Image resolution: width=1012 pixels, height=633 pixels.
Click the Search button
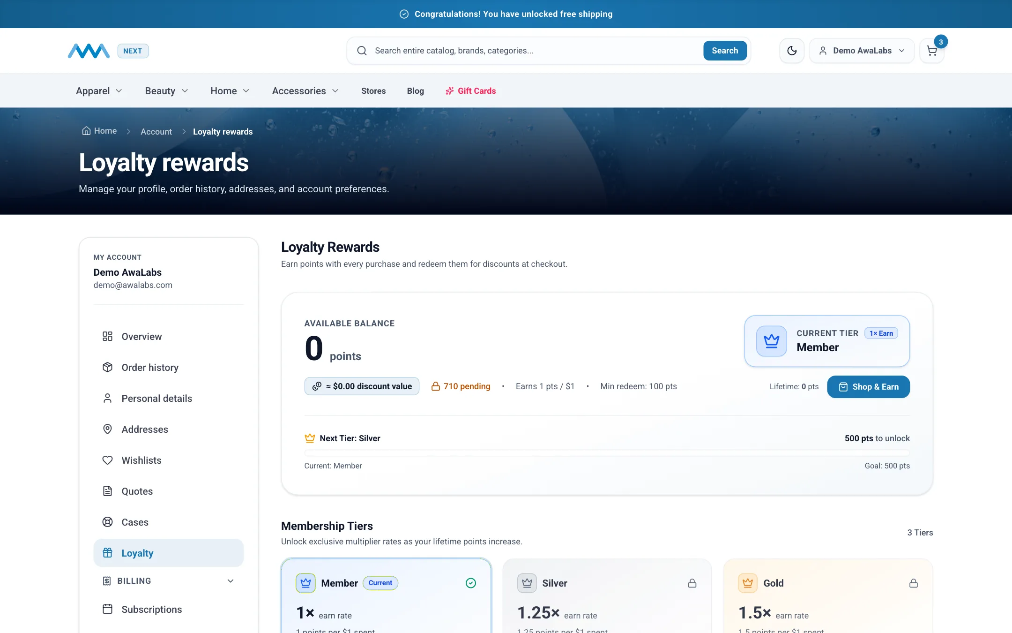tap(725, 51)
